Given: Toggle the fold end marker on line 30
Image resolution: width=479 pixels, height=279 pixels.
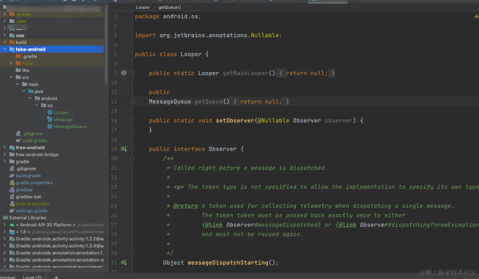Looking at the screenshot, I should pos(133,253).
